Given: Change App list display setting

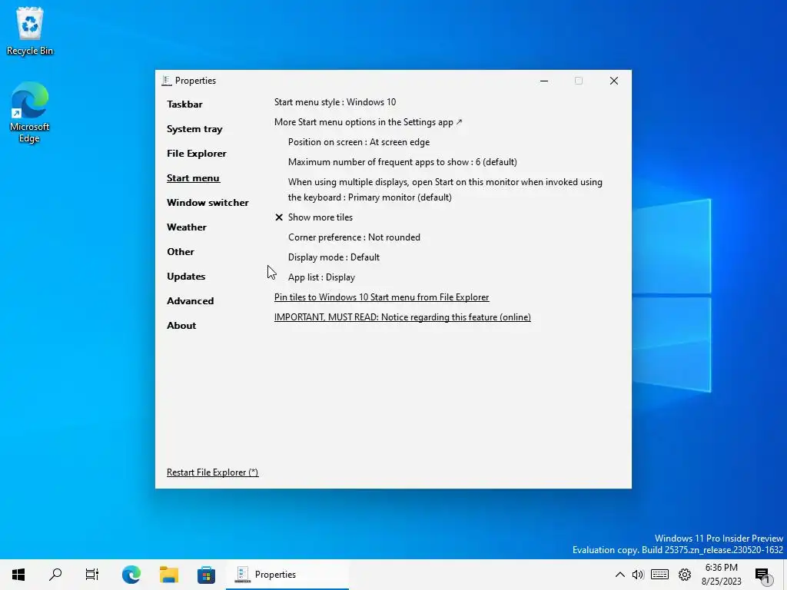Looking at the screenshot, I should [321, 277].
